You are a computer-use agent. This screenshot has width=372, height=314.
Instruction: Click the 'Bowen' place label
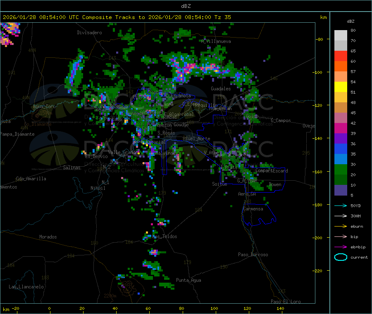point(275,184)
